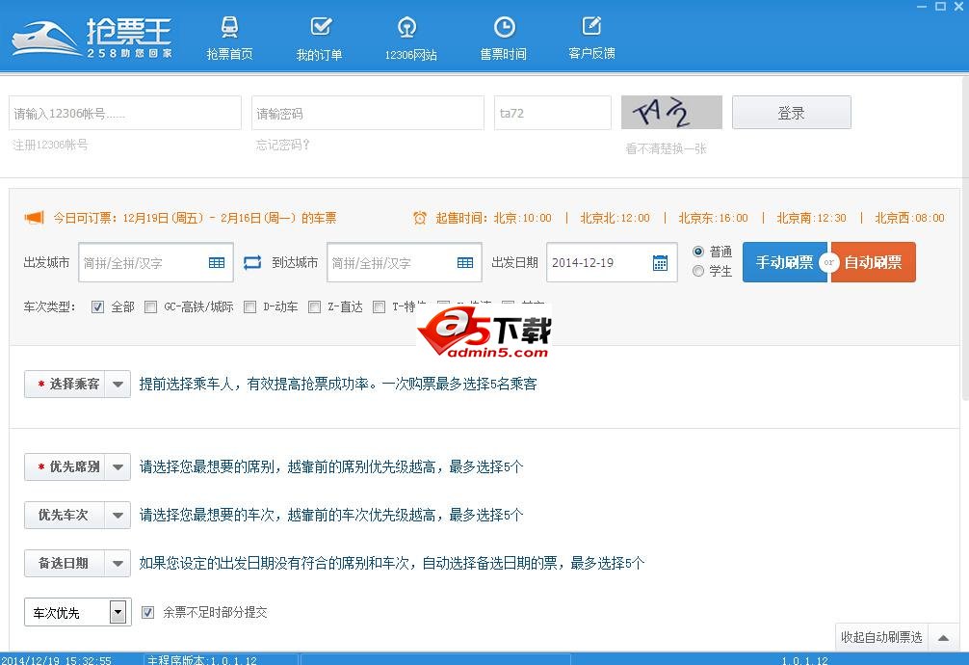Click the 抢票王 logo
The height and width of the screenshot is (665, 969).
[x=92, y=39]
